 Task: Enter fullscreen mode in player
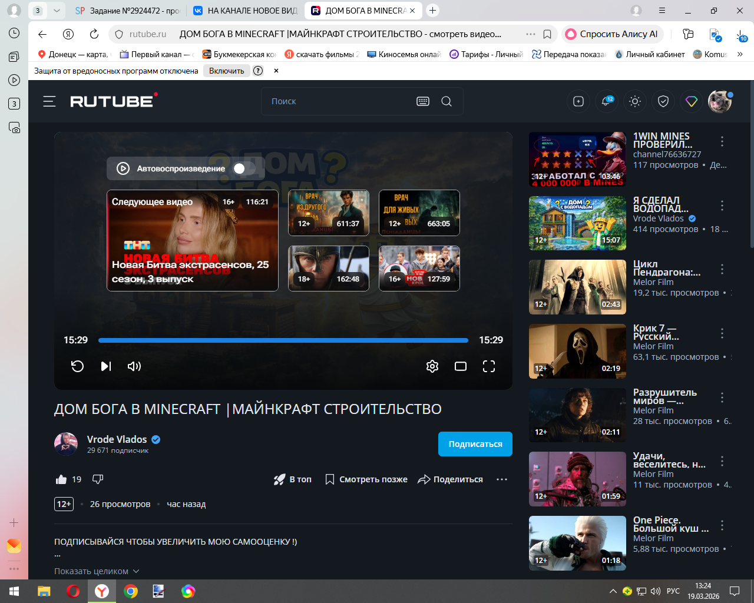(x=489, y=366)
